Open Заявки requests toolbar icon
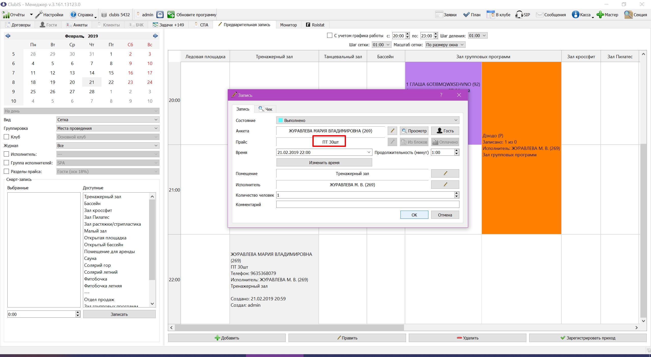The width and height of the screenshot is (651, 357). (x=439, y=15)
